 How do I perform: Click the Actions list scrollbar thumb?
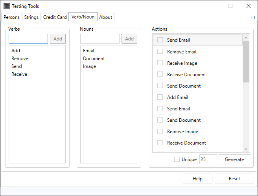tap(246, 62)
